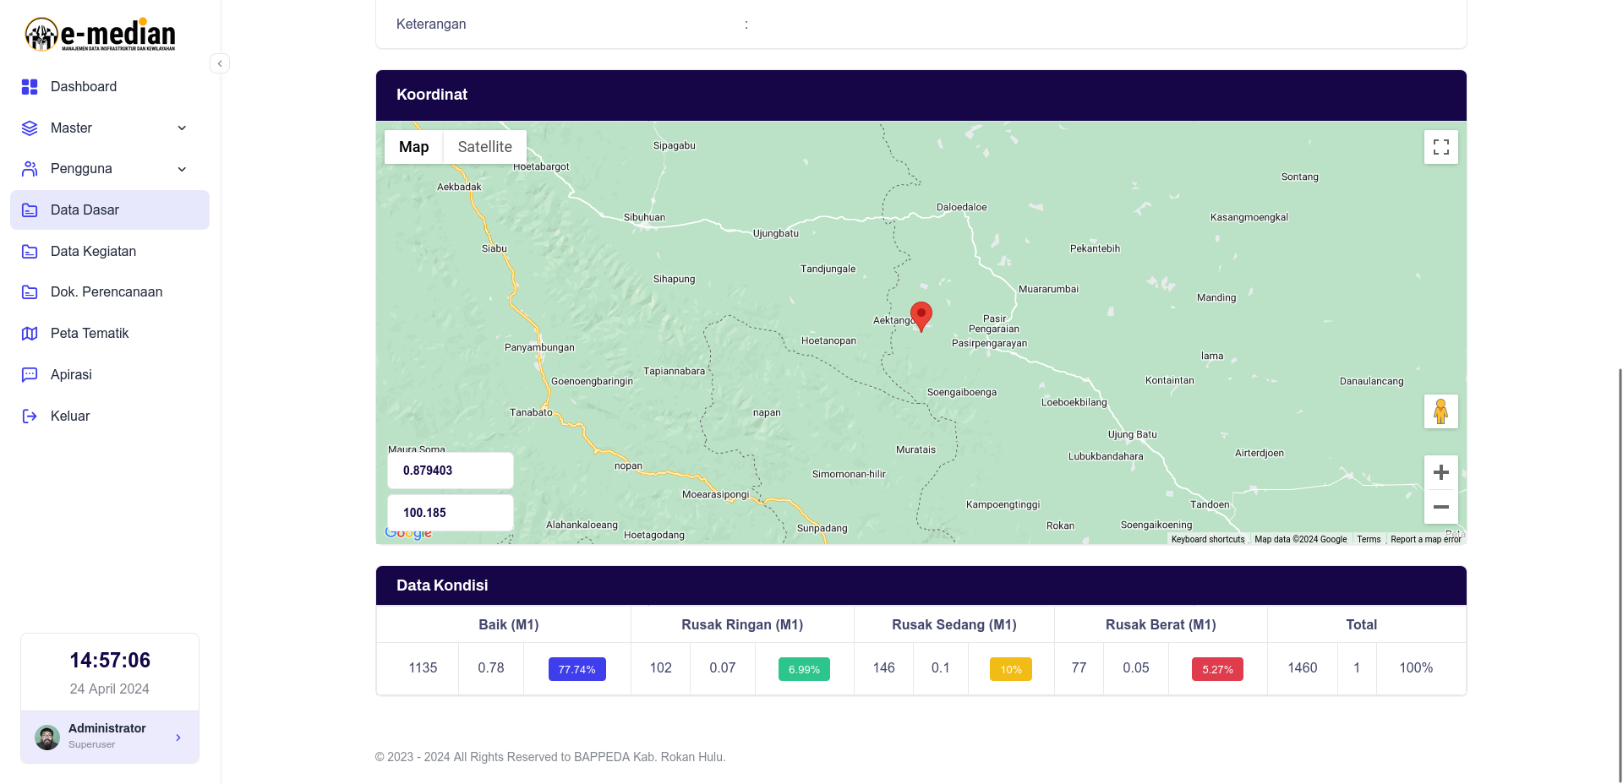Switch to the Satellite view tab
The width and height of the screenshot is (1623, 784).
pos(485,147)
